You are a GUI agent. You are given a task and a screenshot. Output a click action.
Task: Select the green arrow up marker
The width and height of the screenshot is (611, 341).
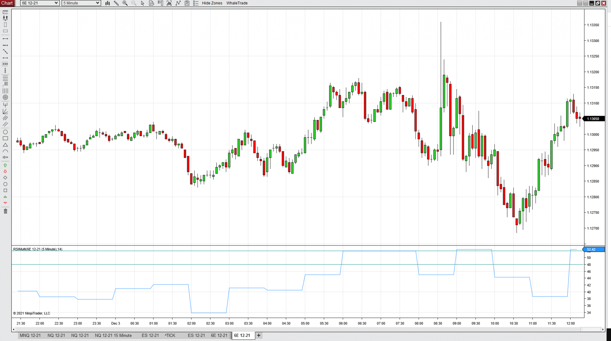click(5, 165)
